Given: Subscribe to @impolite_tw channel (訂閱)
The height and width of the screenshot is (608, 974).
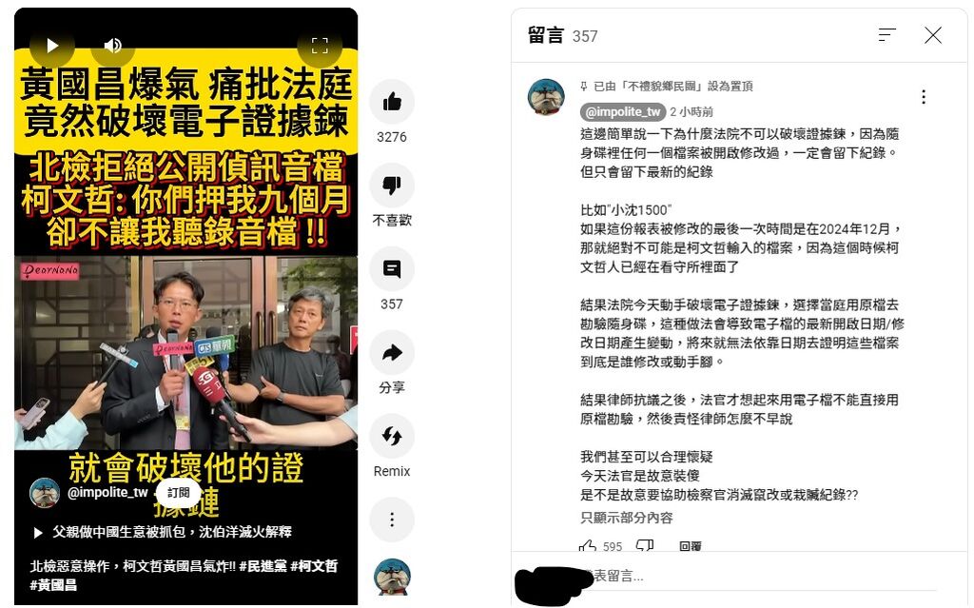Looking at the screenshot, I should pyautogui.click(x=178, y=492).
